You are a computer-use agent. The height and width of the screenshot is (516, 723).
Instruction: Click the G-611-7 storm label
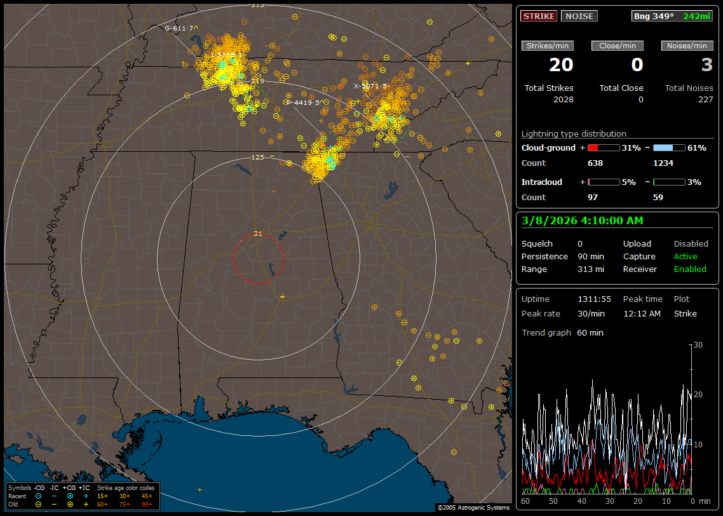pos(180,28)
